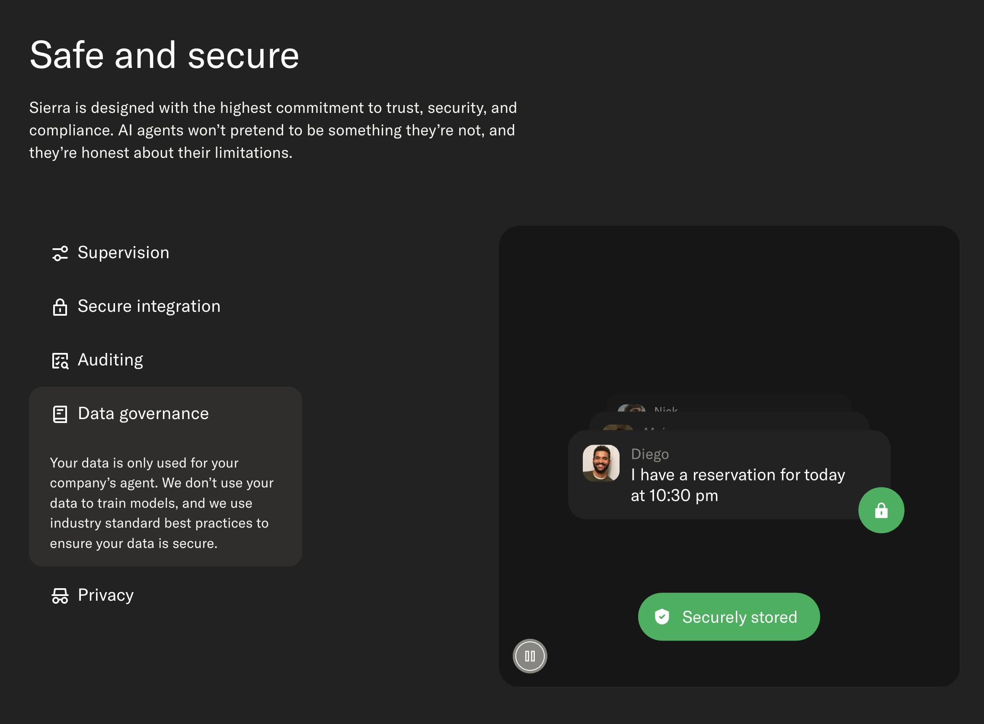
Task: Click the Safe and secure heading
Action: pos(164,55)
